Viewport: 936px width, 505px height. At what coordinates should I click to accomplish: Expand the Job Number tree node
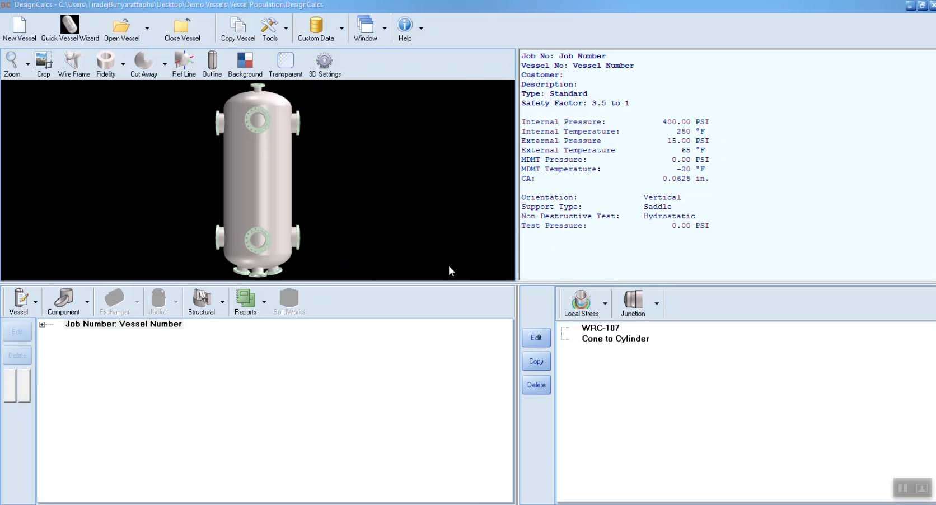coord(42,325)
